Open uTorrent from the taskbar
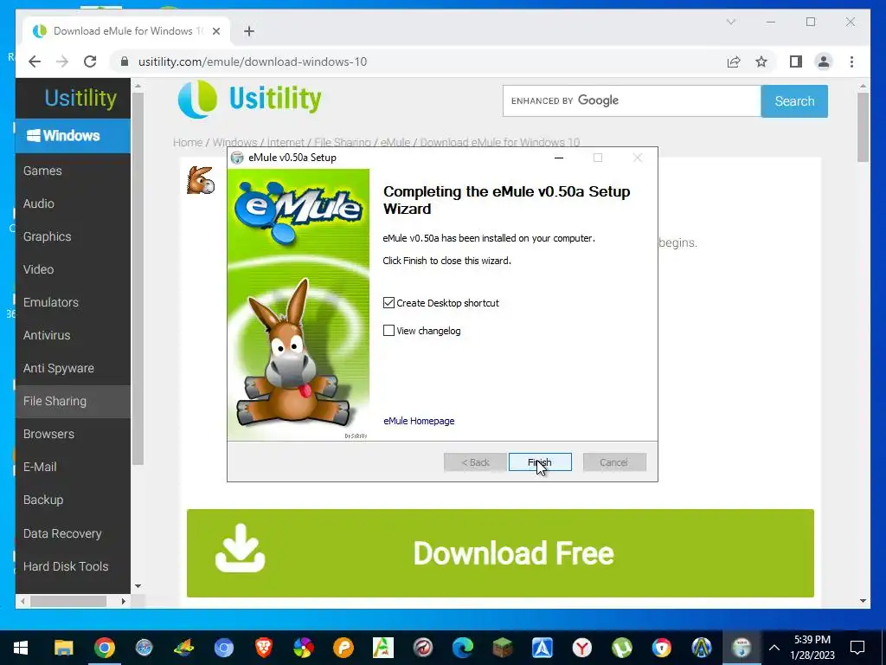Viewport: 886px width, 665px height. [x=622, y=648]
